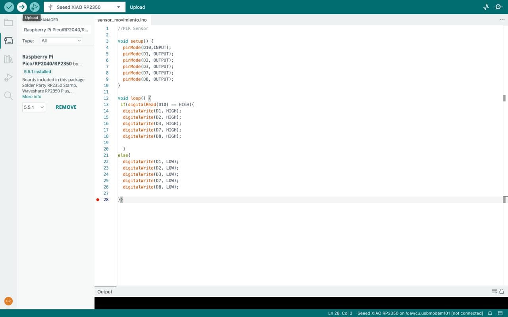
Task: Open the Serial Monitor
Action: click(x=499, y=7)
